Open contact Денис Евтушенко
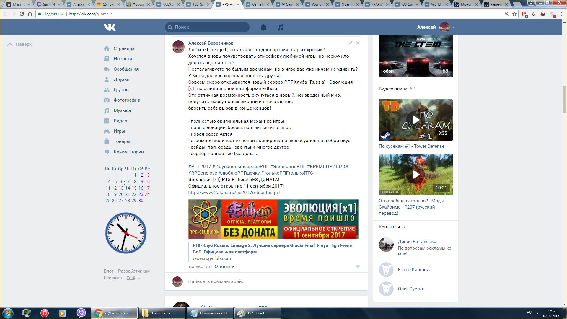 coord(417,242)
